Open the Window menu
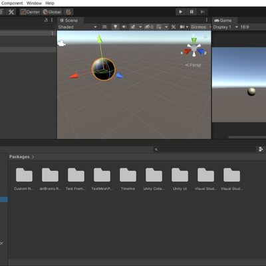This screenshot has height=266, width=266. 34,3
